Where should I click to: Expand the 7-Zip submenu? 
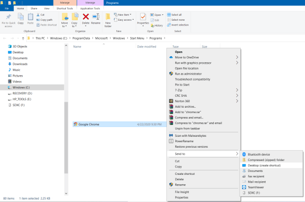click(x=180, y=90)
